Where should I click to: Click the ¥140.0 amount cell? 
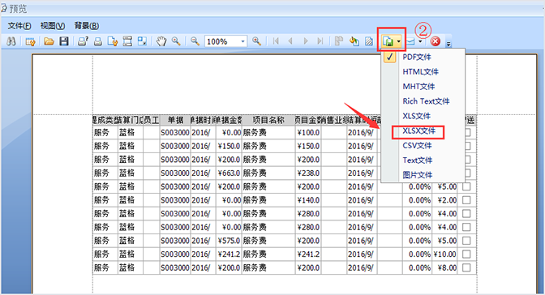click(308, 200)
